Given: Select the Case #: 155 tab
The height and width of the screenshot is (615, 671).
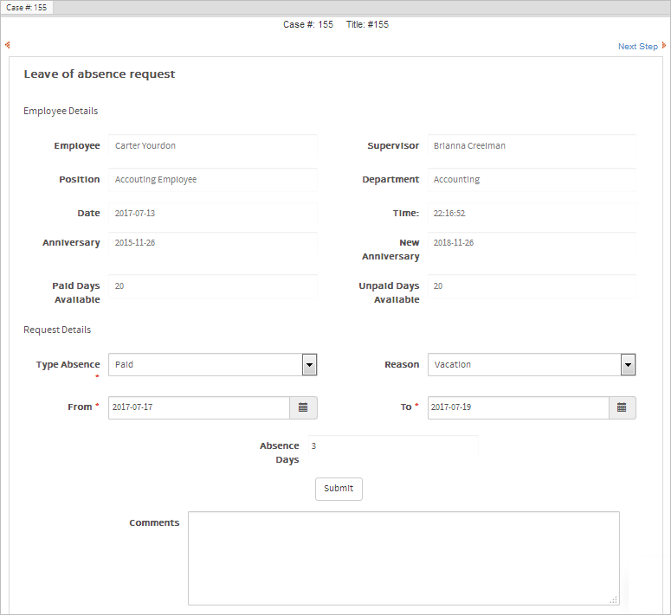Looking at the screenshot, I should [x=27, y=7].
